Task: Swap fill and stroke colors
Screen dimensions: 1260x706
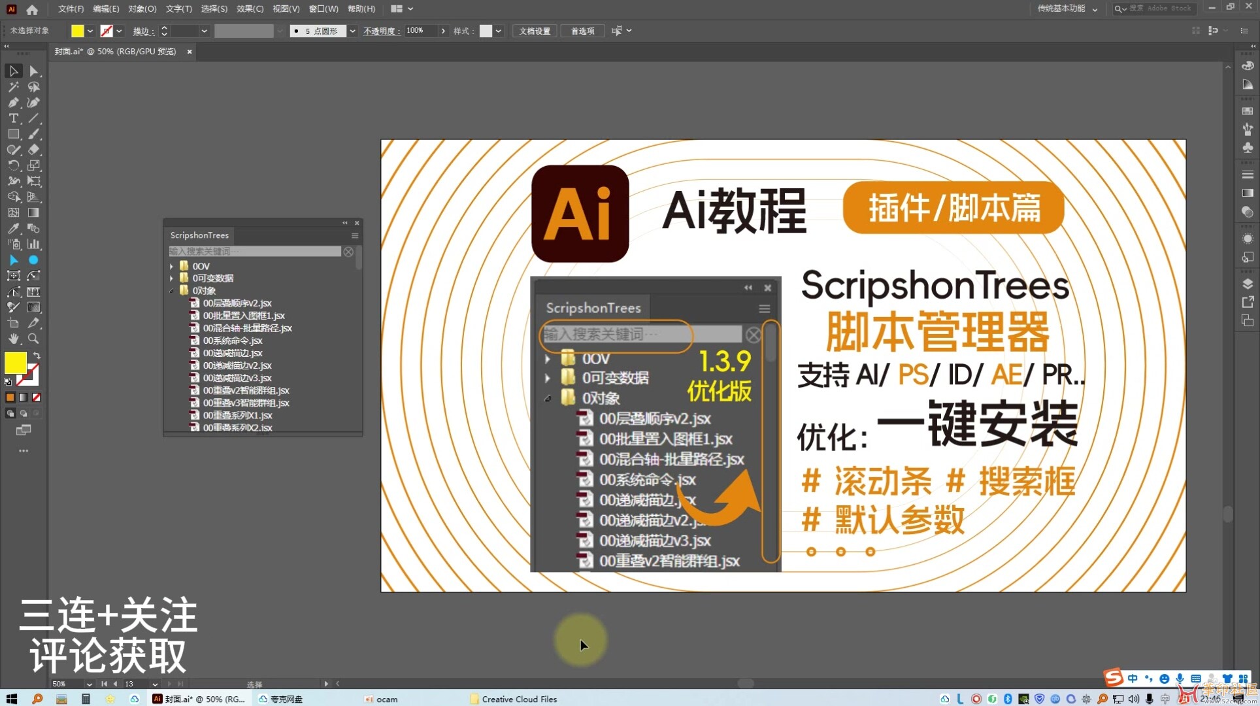Action: (37, 355)
